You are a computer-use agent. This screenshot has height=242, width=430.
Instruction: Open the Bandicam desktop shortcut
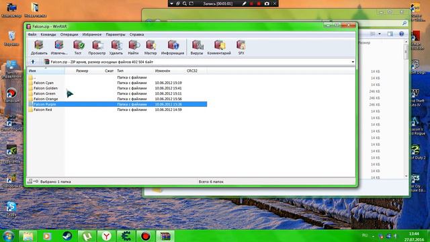point(11,95)
